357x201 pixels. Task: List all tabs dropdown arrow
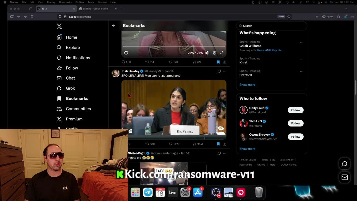(346, 9)
